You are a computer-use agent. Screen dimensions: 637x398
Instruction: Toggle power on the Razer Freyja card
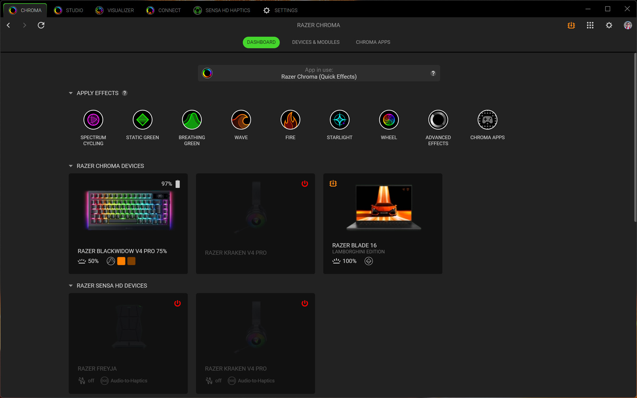click(x=178, y=303)
